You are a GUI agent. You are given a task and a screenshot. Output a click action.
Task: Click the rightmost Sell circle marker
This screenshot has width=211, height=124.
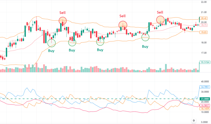pyautogui.click(x=160, y=20)
